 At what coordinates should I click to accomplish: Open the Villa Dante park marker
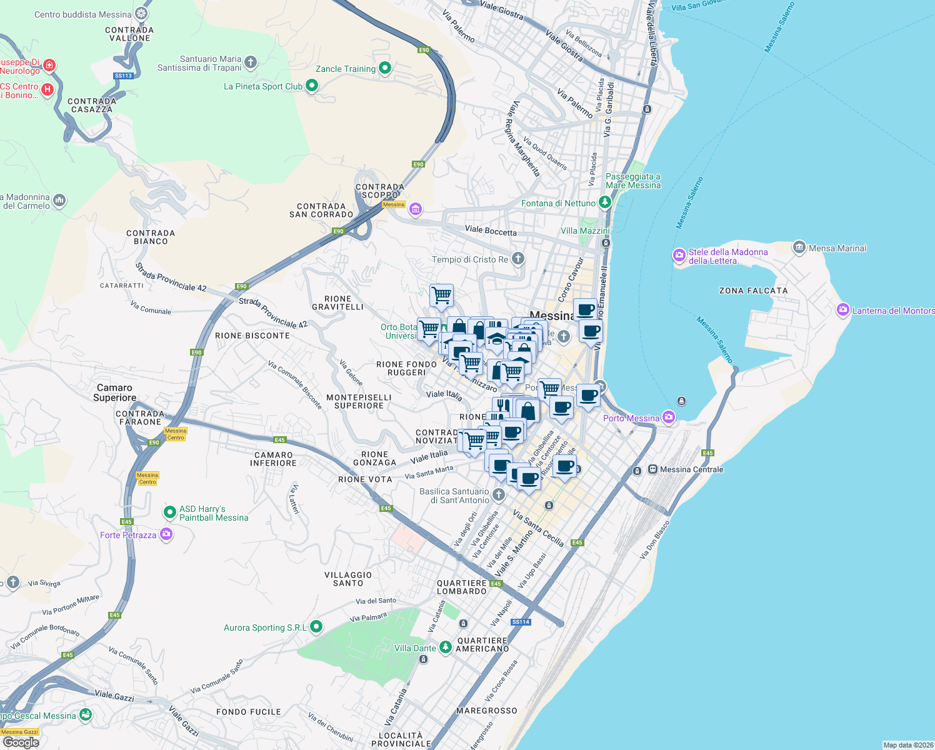click(445, 647)
